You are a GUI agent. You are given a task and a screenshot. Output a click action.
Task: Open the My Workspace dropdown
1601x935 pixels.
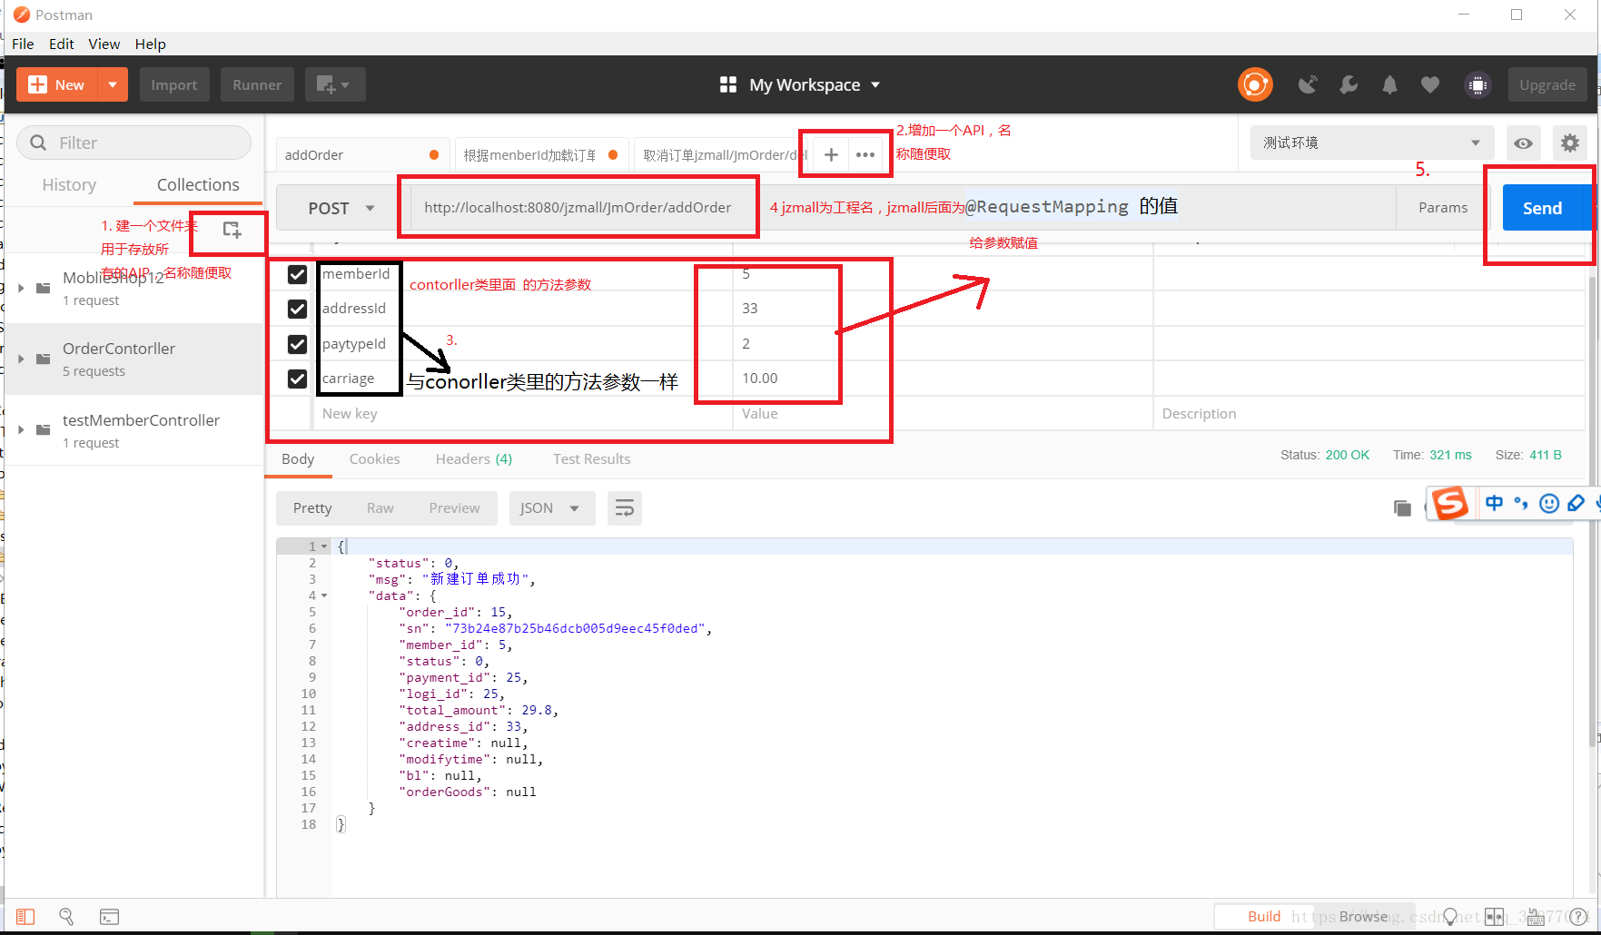point(800,84)
